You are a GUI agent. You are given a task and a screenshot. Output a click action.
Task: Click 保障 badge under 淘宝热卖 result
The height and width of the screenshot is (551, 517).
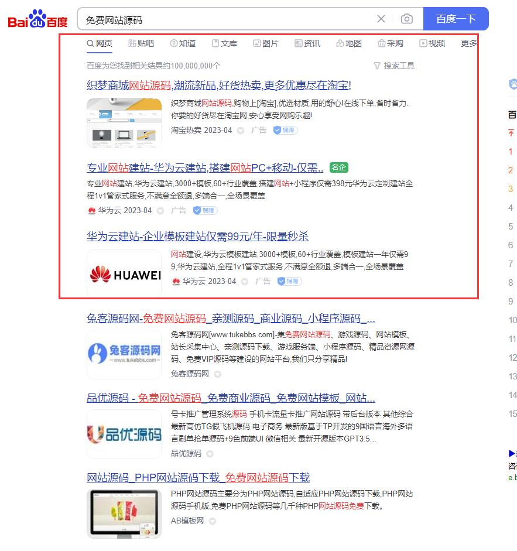pos(285,131)
